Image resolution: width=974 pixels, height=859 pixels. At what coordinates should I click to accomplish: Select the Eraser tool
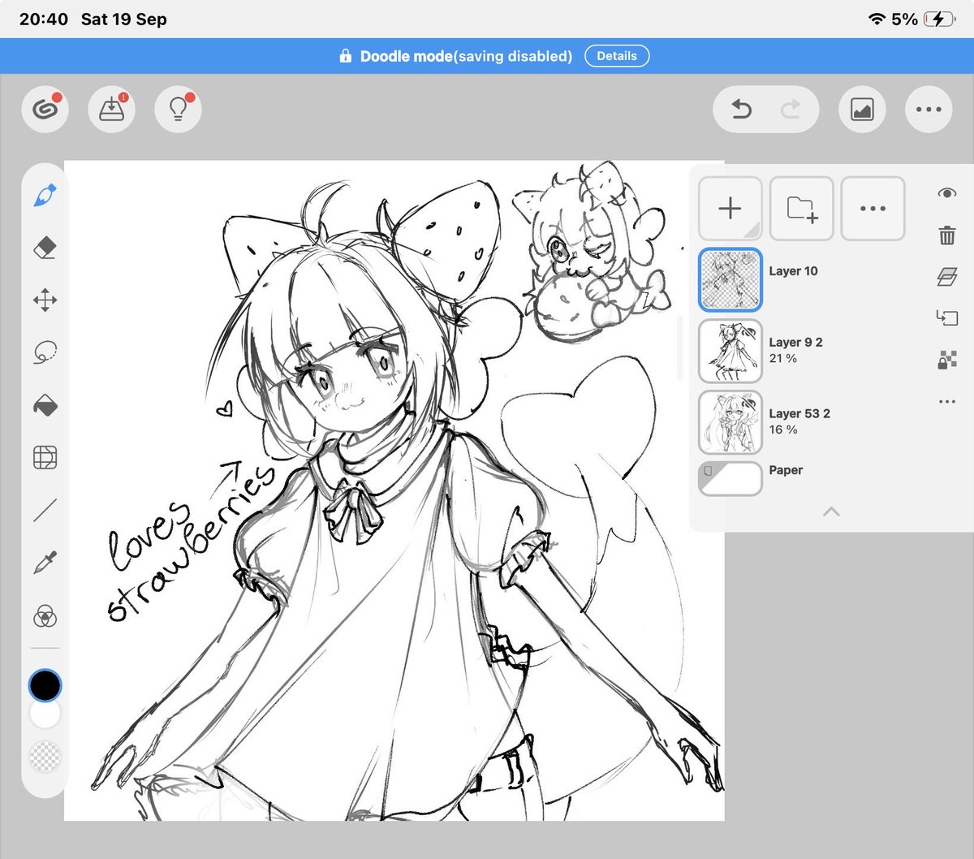[45, 248]
